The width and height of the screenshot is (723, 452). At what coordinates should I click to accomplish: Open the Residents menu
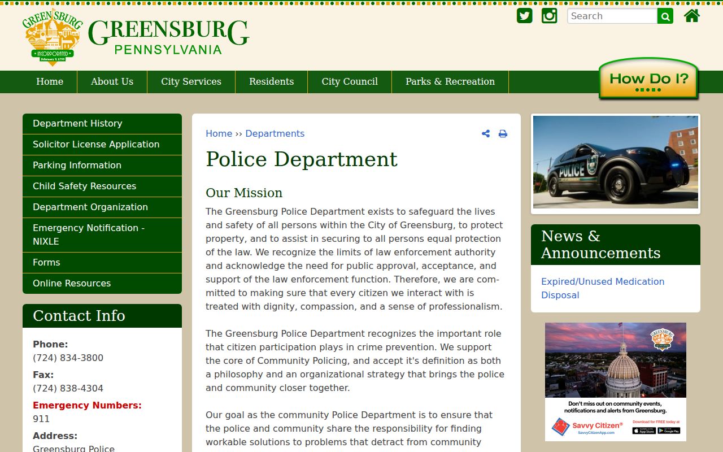272,82
